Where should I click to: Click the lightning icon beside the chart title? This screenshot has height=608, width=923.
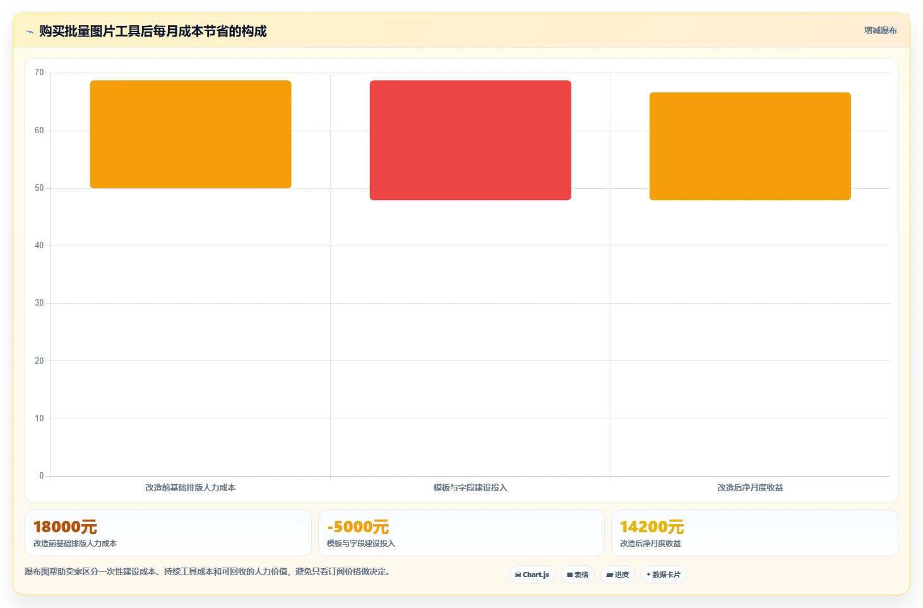pyautogui.click(x=30, y=32)
